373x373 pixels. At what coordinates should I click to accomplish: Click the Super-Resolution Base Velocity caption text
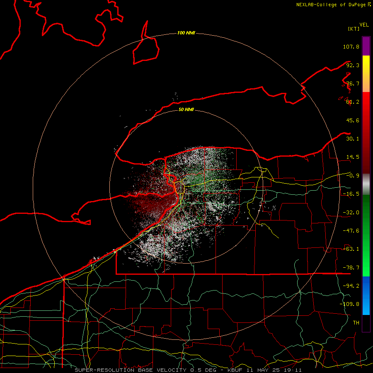tap(188, 370)
